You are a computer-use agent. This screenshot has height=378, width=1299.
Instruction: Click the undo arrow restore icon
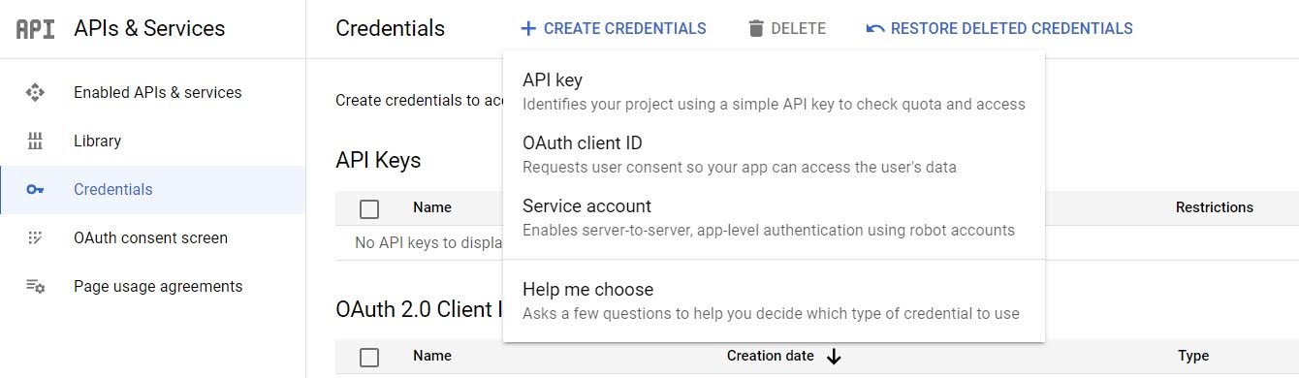875,29
